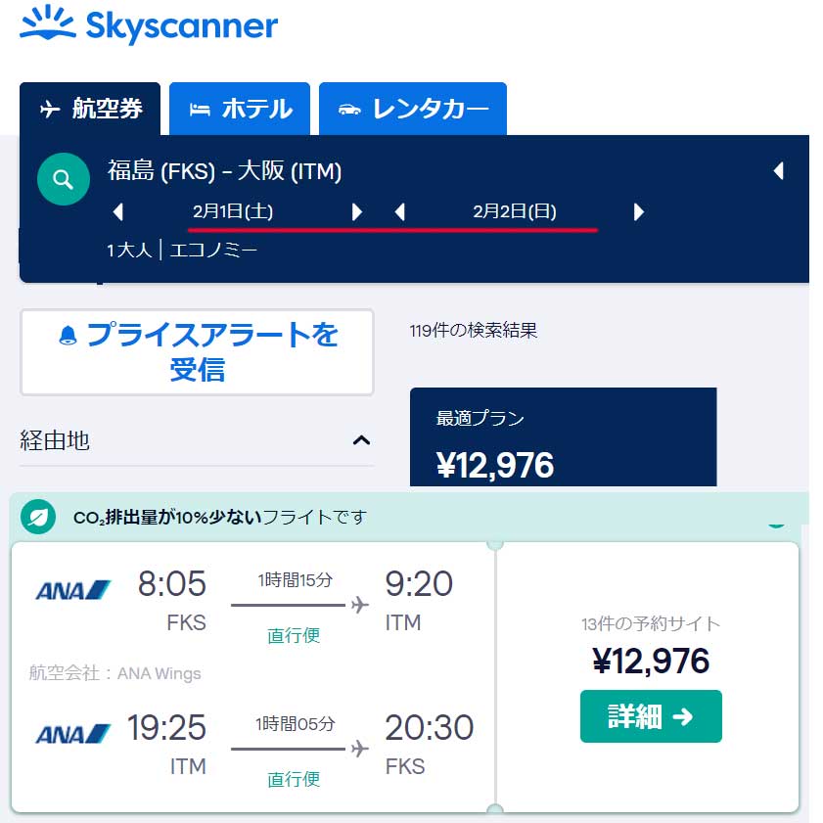Click ANA logo of the 8:05 flight
The image size is (823, 823).
coord(73,590)
